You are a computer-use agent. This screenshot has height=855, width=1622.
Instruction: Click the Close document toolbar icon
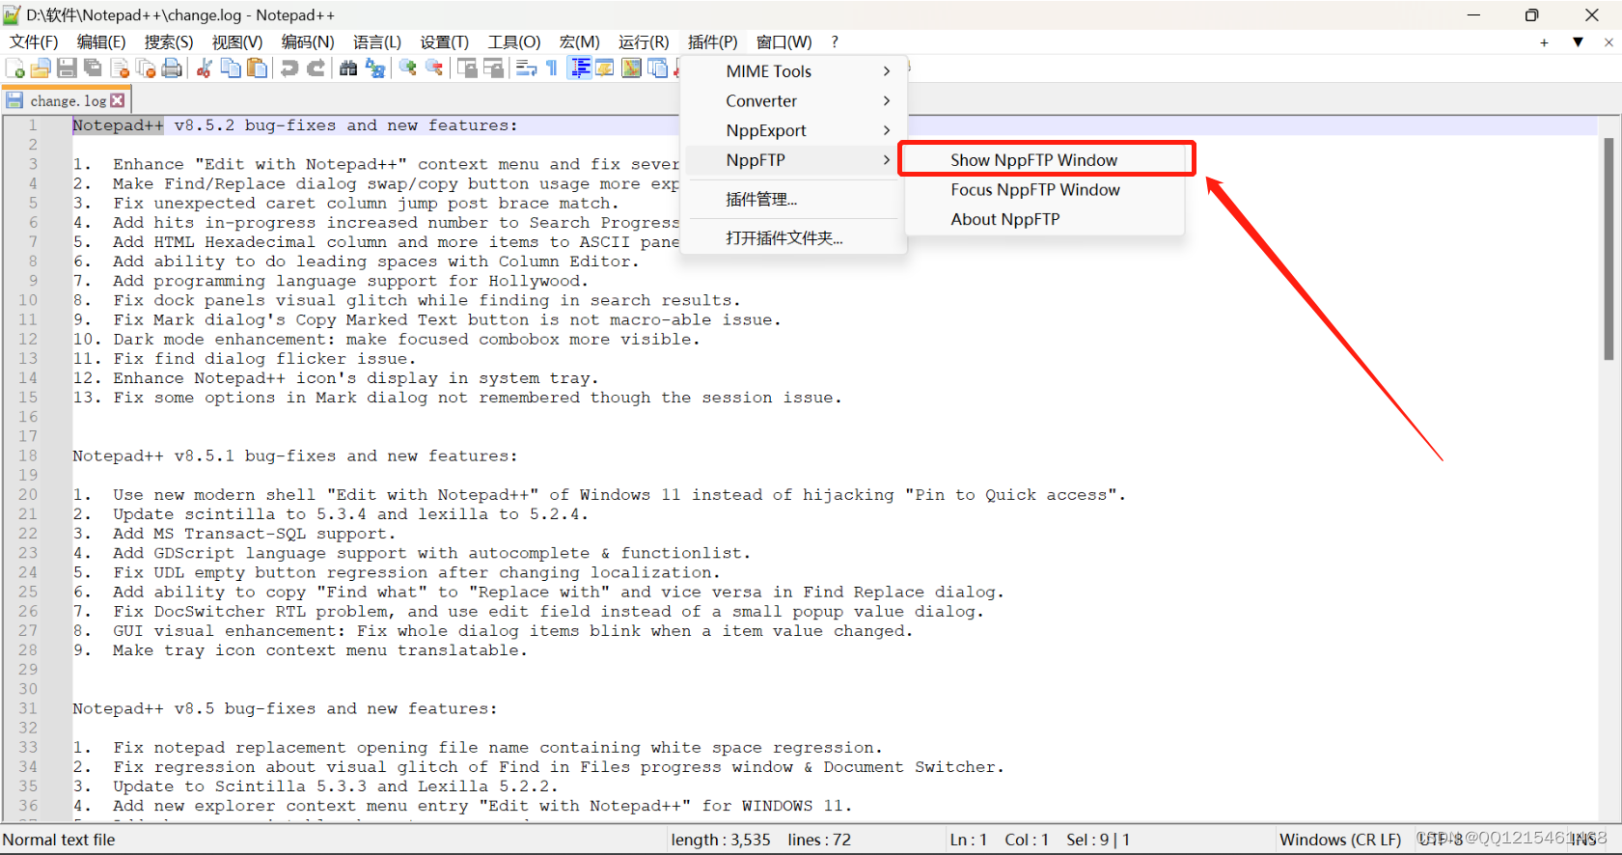[x=120, y=68]
